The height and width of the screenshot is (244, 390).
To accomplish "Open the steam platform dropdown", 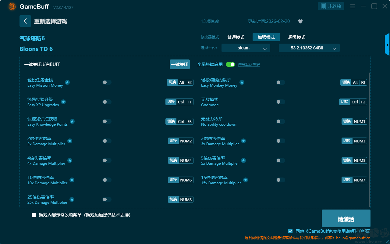I will click(x=246, y=48).
